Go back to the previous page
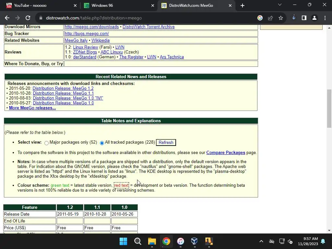 7,18
